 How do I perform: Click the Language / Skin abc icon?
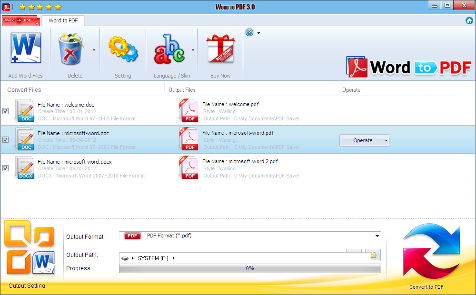point(169,49)
